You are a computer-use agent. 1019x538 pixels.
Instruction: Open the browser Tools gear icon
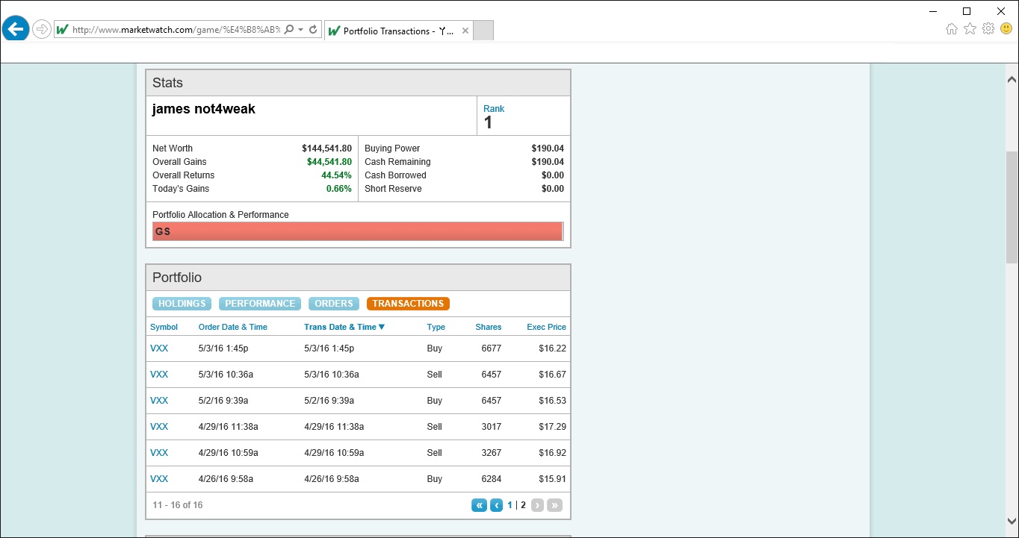988,28
